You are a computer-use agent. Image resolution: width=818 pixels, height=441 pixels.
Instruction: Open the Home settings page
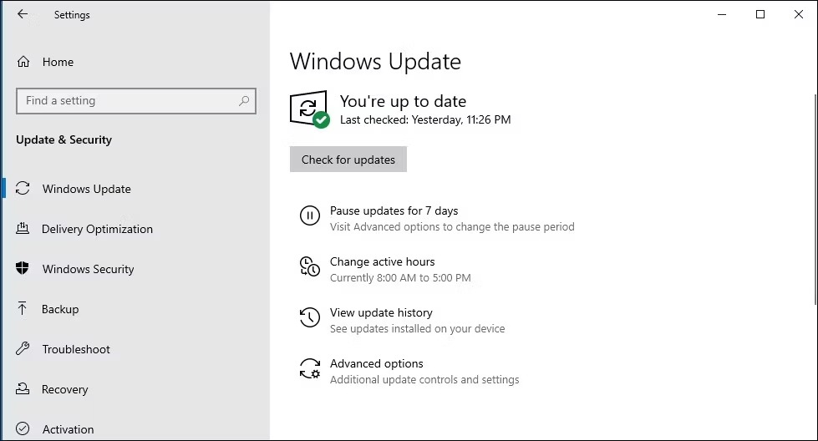[58, 62]
